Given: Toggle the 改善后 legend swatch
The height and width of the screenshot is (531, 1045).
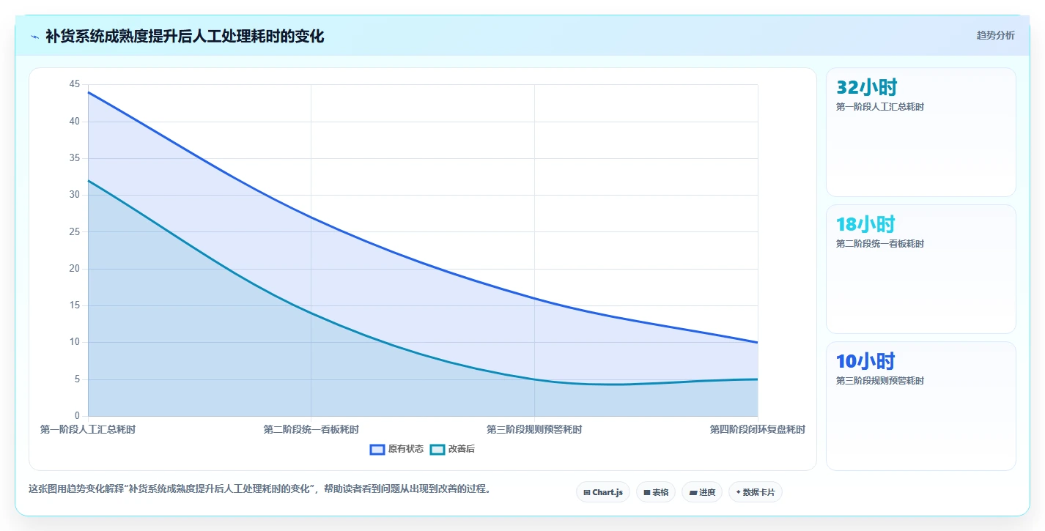Looking at the screenshot, I should pyautogui.click(x=437, y=449).
